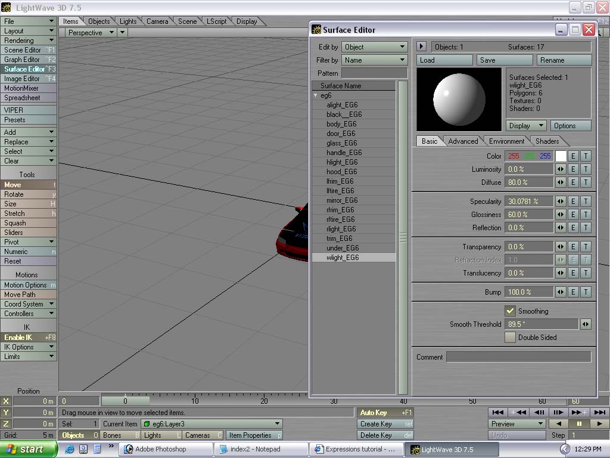Open the Display dropdown in Surface Editor
610x458 pixels.
point(526,125)
